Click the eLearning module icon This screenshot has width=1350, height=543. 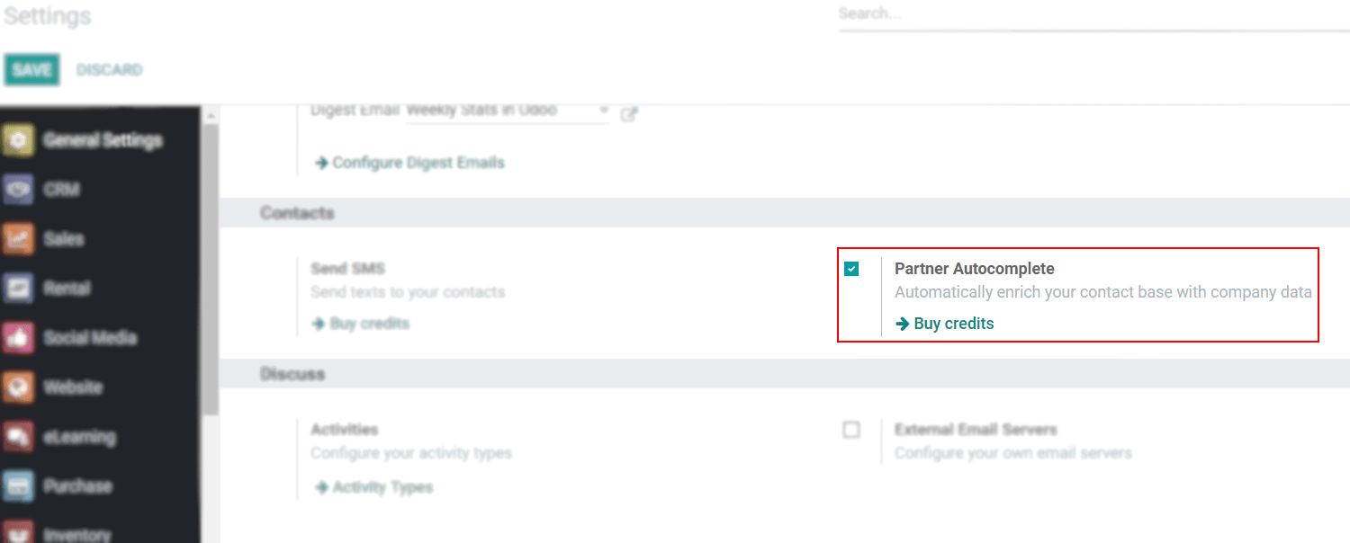click(18, 437)
